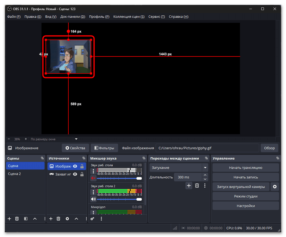Open the Правка menu
This screenshot has height=237, width=286.
click(33, 17)
